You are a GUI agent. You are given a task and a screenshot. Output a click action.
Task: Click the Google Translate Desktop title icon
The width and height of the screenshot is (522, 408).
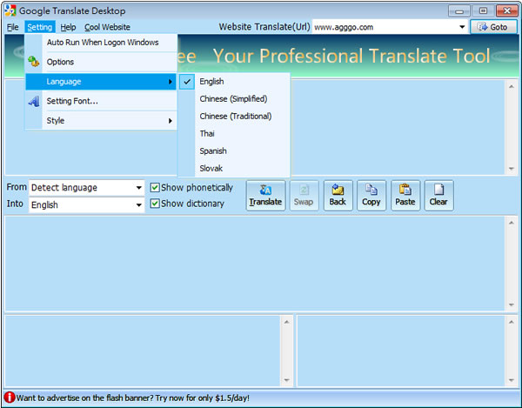[x=10, y=10]
